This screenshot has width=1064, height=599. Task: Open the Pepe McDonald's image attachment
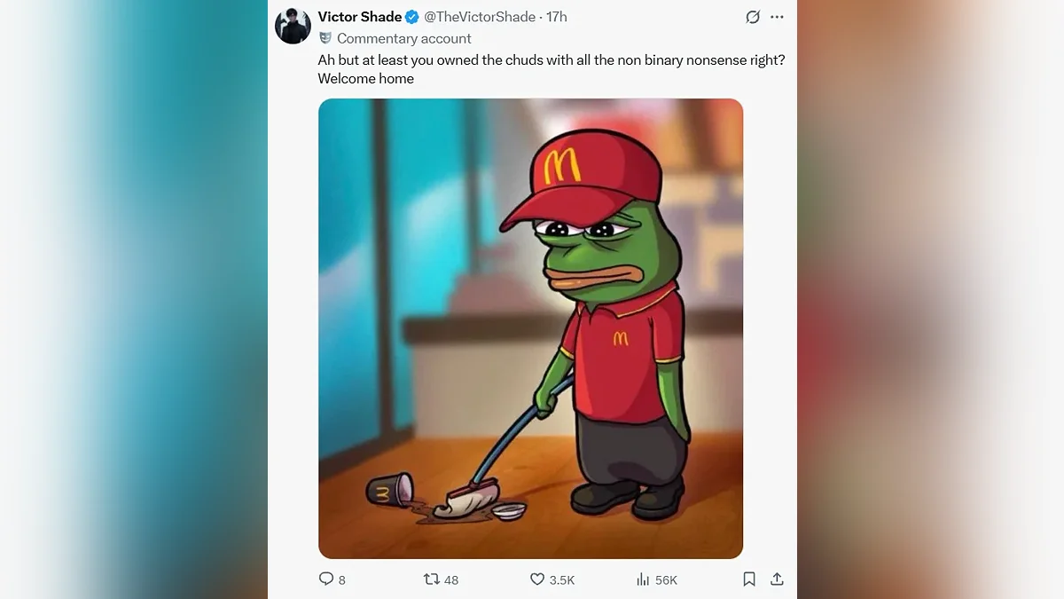[530, 328]
